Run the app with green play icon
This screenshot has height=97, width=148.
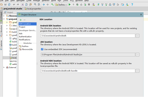(x=70, y=5)
